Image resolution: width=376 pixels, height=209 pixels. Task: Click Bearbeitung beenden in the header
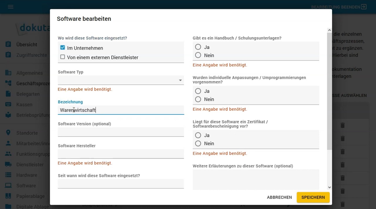pyautogui.click(x=336, y=7)
